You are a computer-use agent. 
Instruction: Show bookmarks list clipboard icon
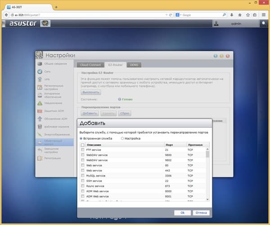(x=255, y=15)
